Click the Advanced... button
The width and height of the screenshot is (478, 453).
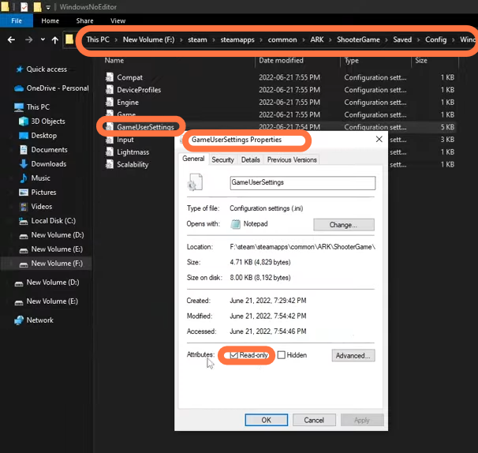click(x=353, y=356)
